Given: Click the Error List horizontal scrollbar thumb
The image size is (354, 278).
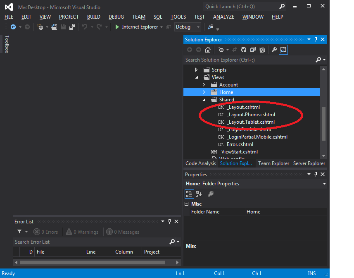Looking at the screenshot, I should point(92,262).
